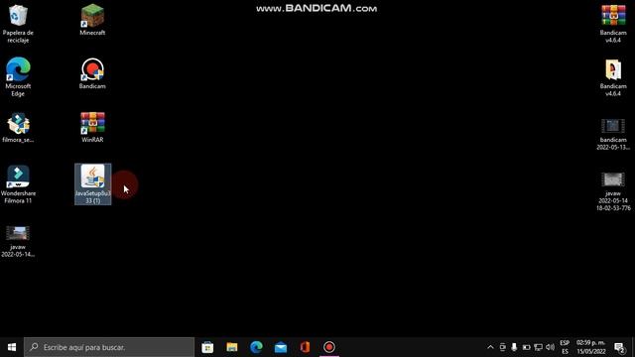635x357 pixels.
Task: Switch to Bandicam recorder in taskbar
Action: 328,347
